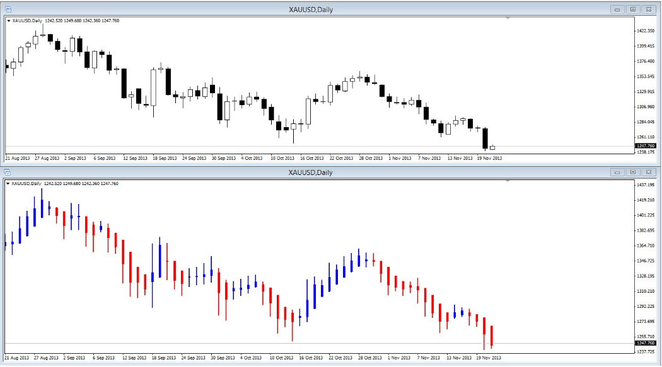Click the 1247.760 price label in bottom chart

pos(644,343)
